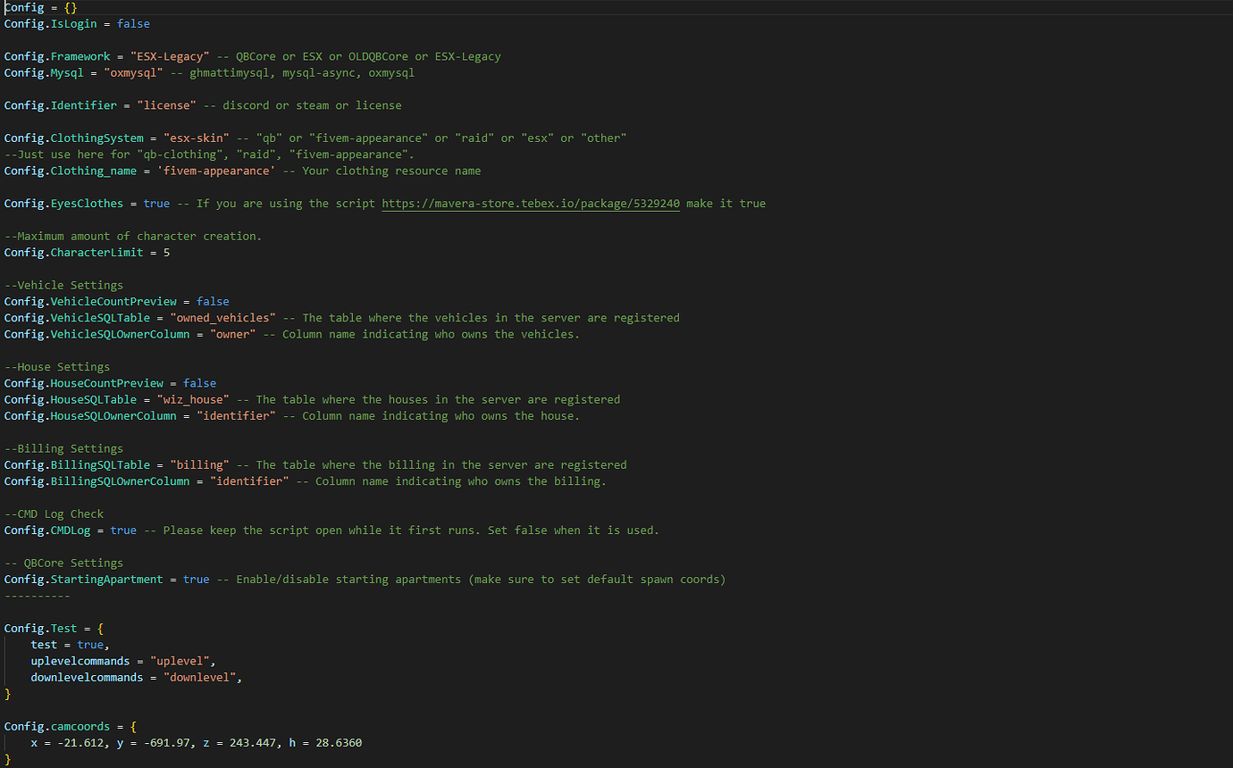
Task: Click the VehicleCountPreview false value
Action: (213, 302)
